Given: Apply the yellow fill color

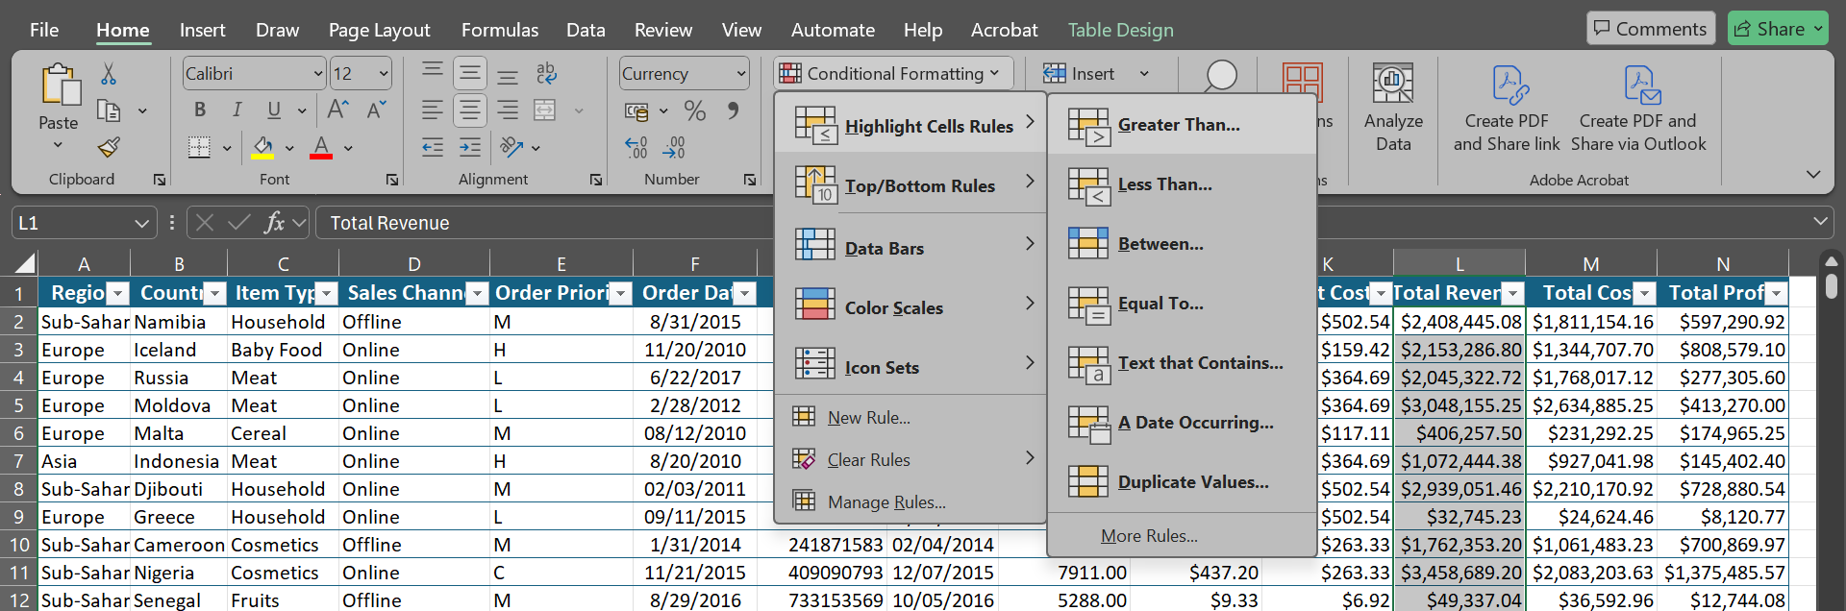Looking at the screenshot, I should coord(262,147).
